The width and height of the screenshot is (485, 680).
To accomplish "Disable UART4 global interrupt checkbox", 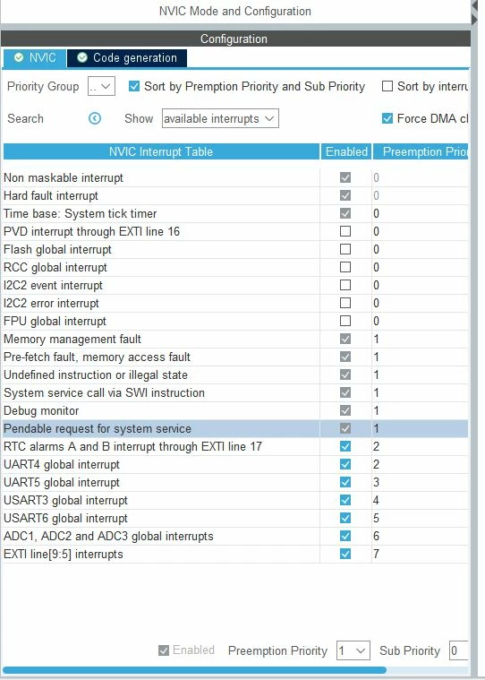I will coord(345,464).
